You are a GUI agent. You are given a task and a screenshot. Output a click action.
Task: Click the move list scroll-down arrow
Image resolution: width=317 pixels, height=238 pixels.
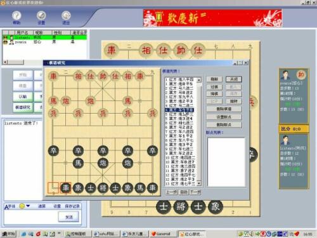(198, 183)
